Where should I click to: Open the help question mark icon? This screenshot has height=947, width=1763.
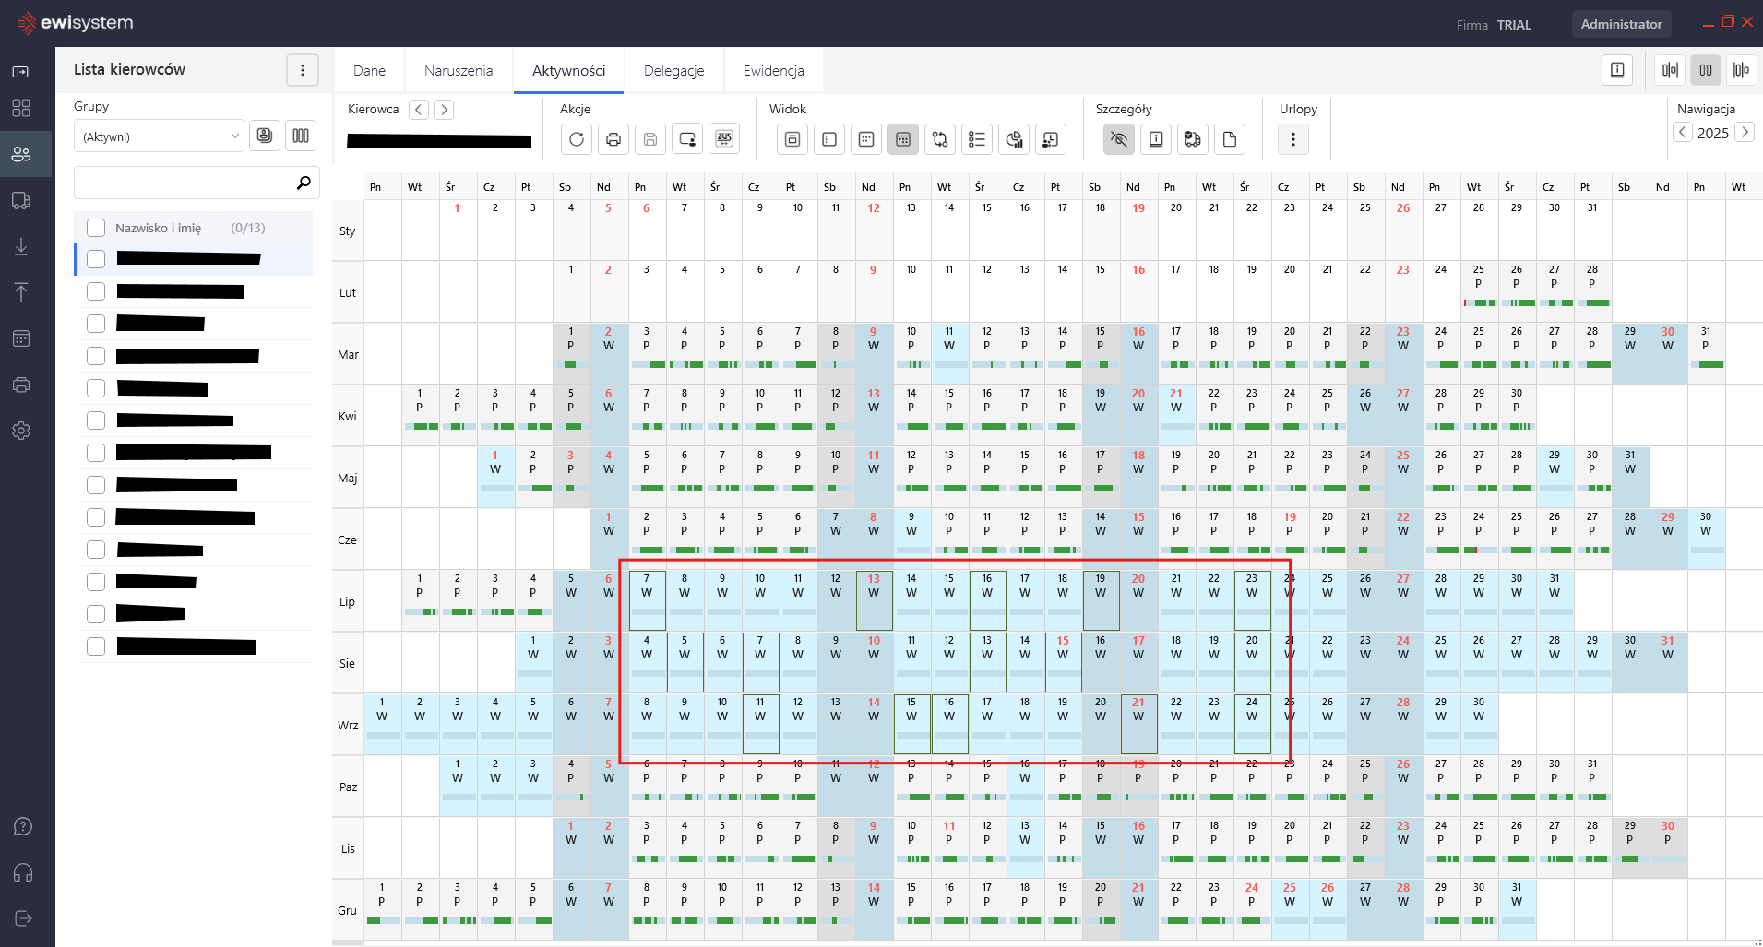pyautogui.click(x=23, y=826)
